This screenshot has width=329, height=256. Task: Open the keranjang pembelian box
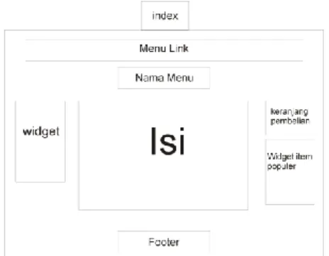click(290, 117)
